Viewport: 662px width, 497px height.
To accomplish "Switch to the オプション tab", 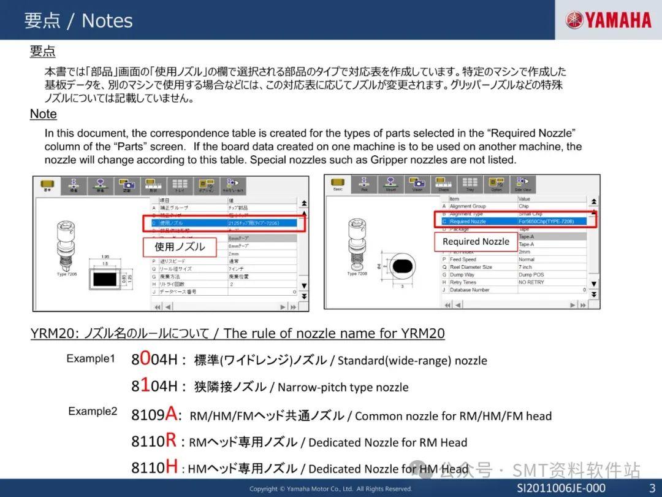I will (207, 184).
